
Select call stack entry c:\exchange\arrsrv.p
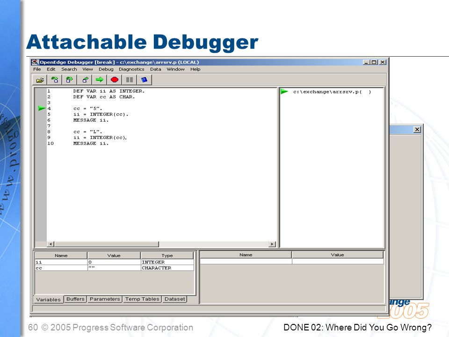pyautogui.click(x=332, y=92)
